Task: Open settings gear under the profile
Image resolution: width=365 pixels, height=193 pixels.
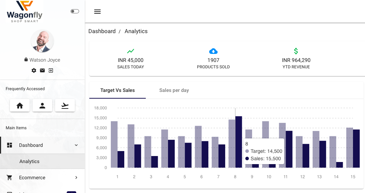Action: click(x=34, y=70)
